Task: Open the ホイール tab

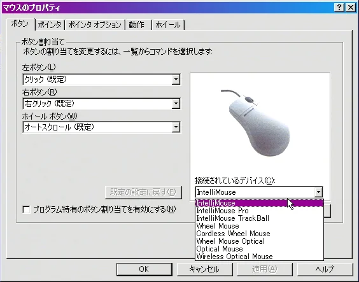Action: point(168,25)
